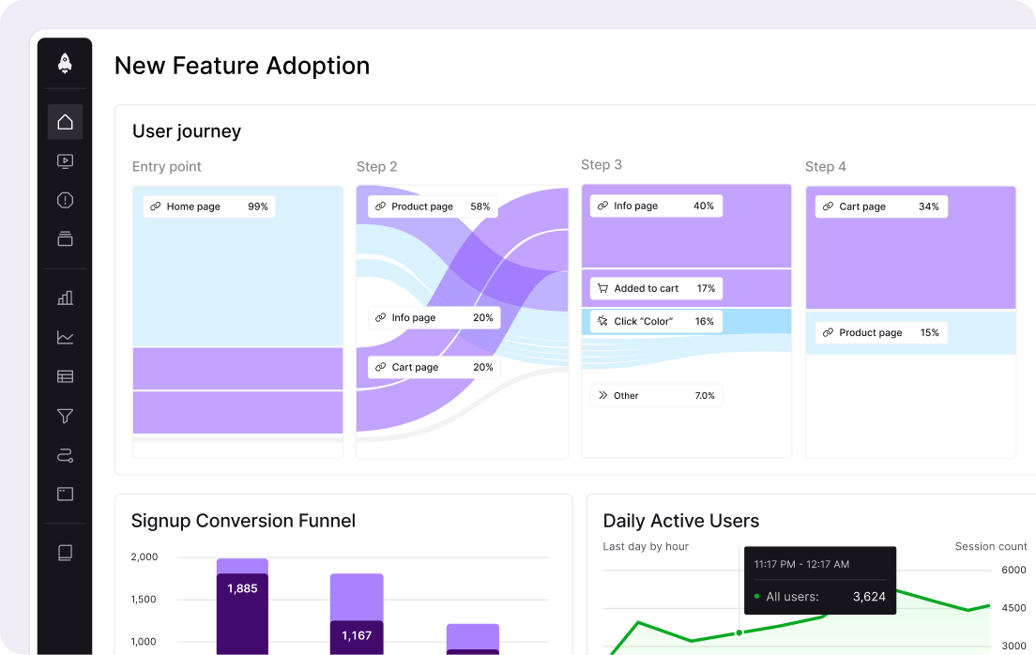
Task: Select the Added to cart 17% node
Action: point(656,288)
